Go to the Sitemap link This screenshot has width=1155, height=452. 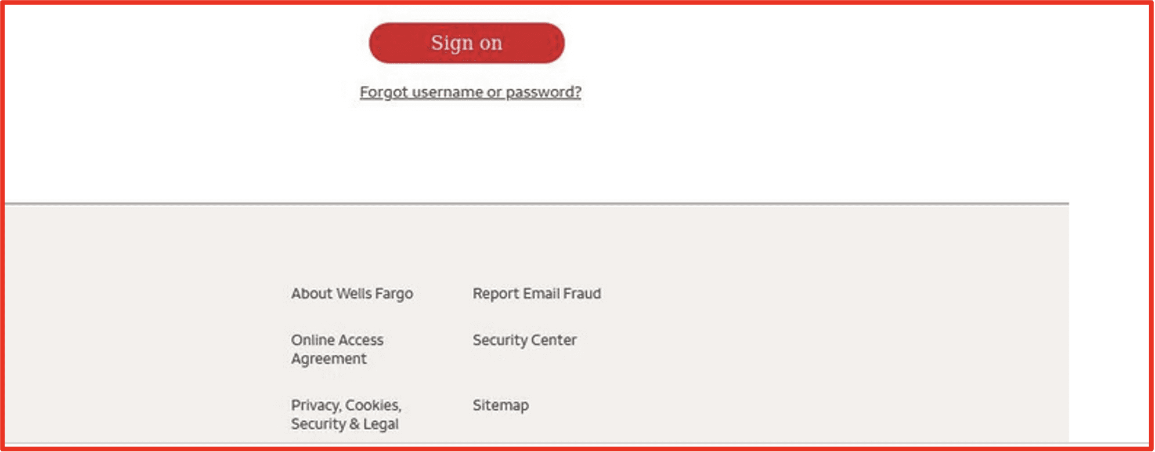coord(500,405)
